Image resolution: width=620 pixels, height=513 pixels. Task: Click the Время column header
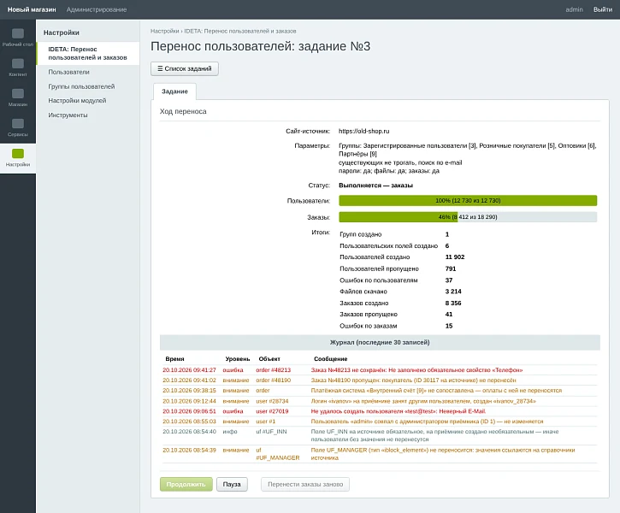(174, 359)
